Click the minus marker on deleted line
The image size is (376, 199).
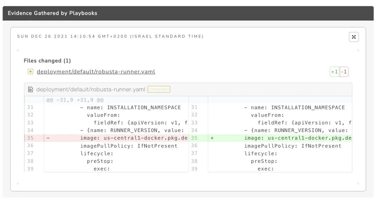coord(48,138)
